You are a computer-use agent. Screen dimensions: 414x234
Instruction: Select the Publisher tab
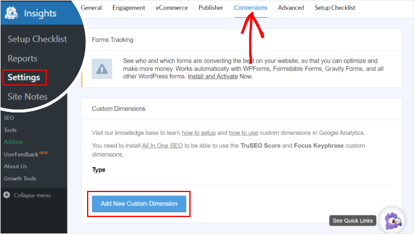(x=211, y=8)
